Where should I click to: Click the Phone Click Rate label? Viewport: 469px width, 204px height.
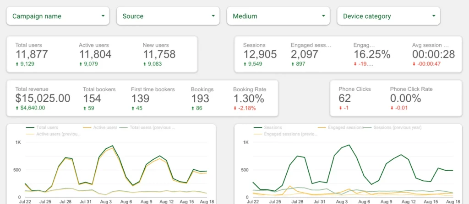pos(411,89)
